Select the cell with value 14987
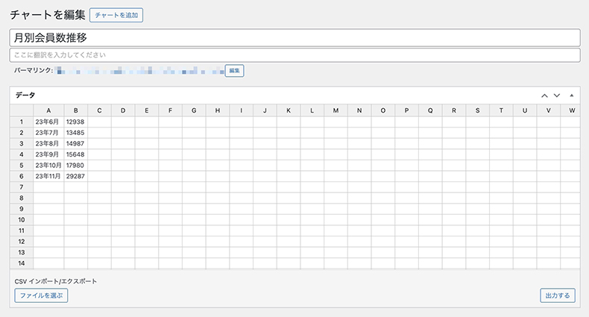Screen dimensions: 589x317 75,143
